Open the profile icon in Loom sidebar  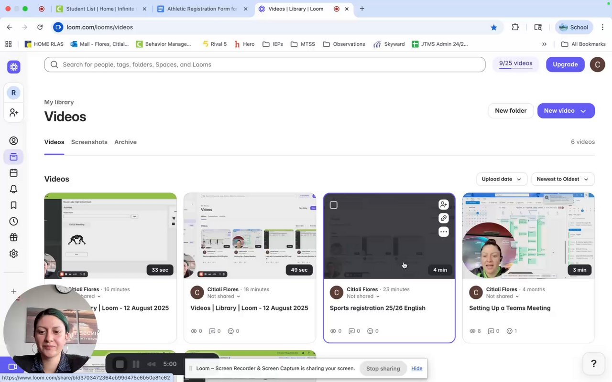(x=13, y=140)
